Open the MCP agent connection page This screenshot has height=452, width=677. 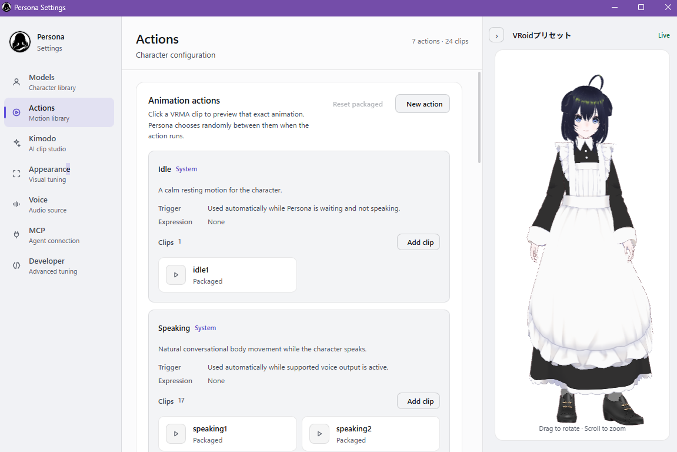click(x=59, y=235)
